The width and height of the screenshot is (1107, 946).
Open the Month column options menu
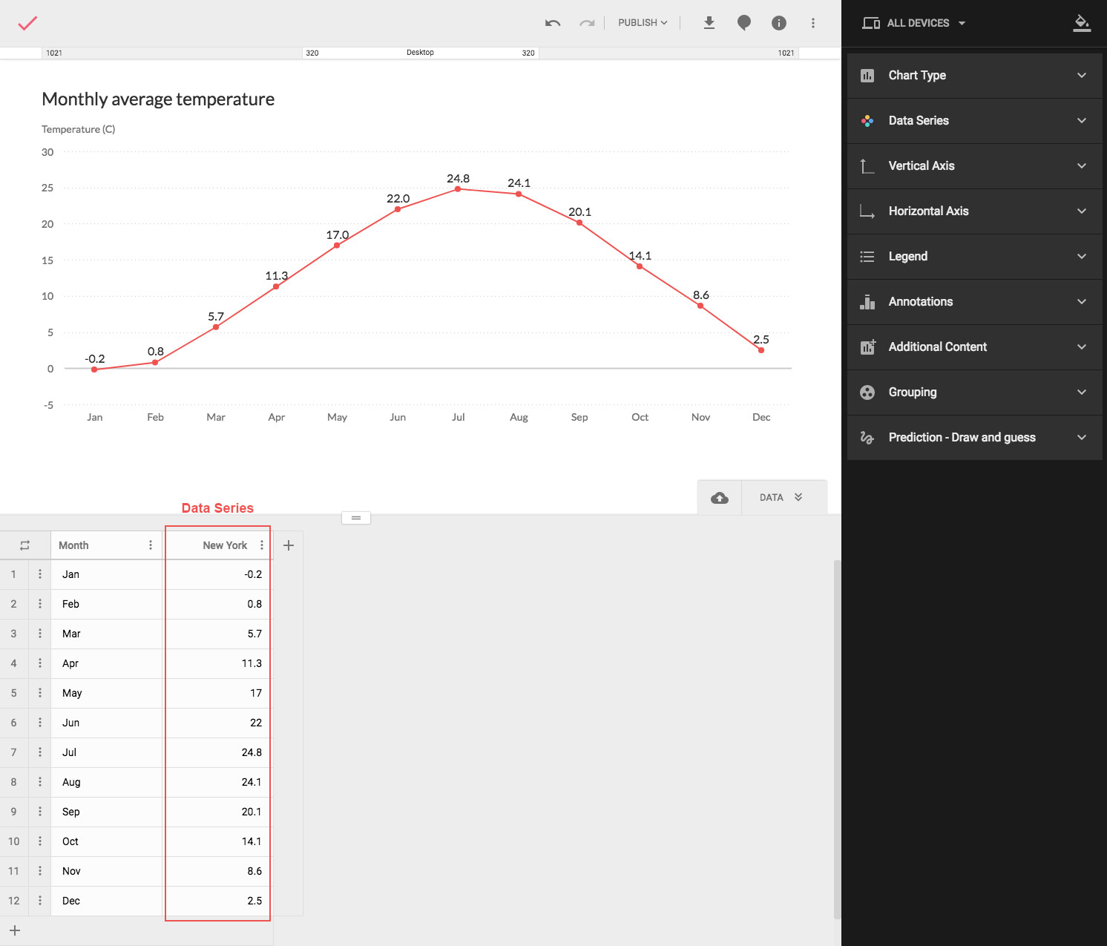(x=151, y=545)
